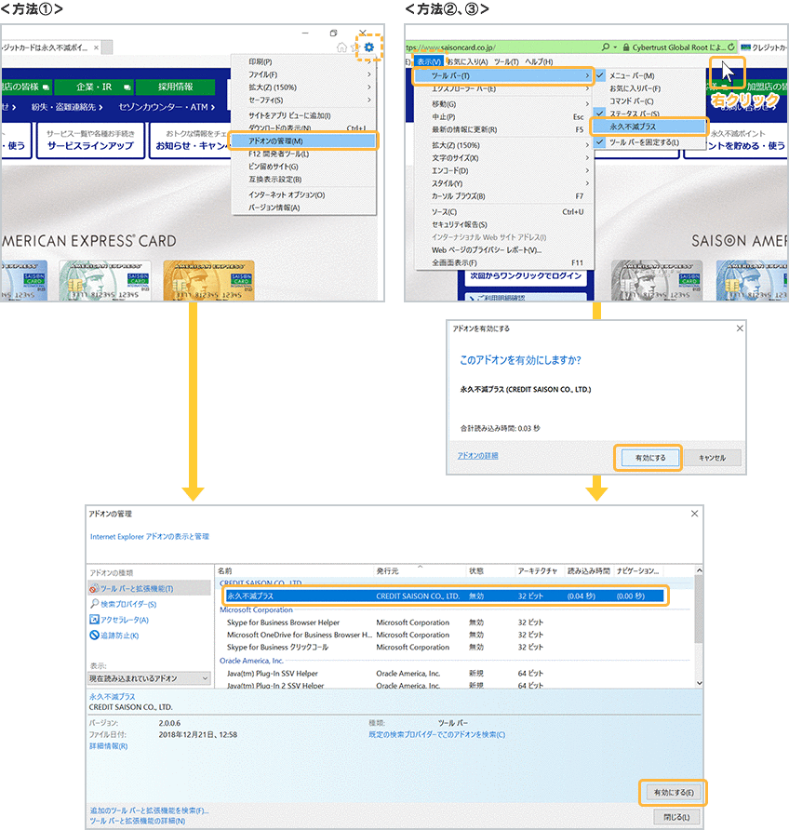Open the 表示(V) menu in menu bar
Screen dimensions: 789x830
pos(429,62)
